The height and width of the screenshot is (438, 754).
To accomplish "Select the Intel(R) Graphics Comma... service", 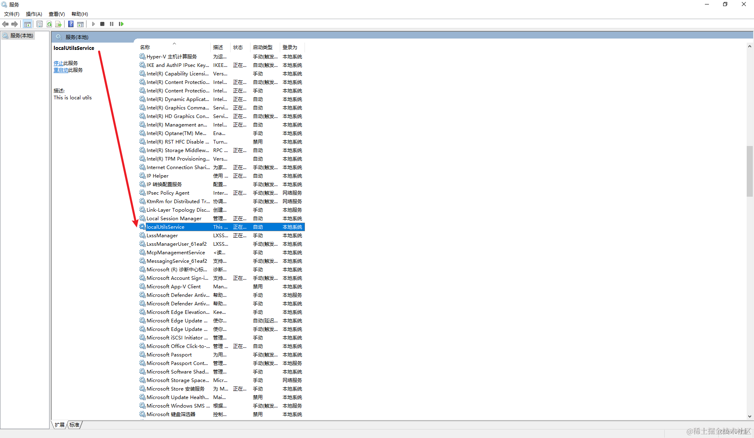I will (x=222, y=108).
